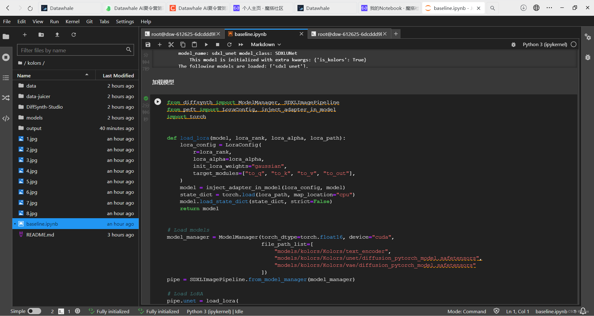Create a new folder in file browser
The height and width of the screenshot is (316, 594).
(41, 35)
